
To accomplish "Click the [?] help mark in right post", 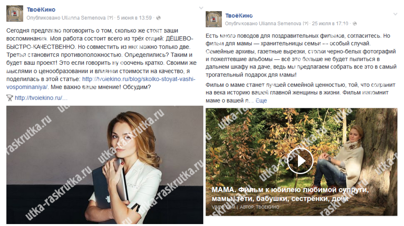I will tap(305, 23).
